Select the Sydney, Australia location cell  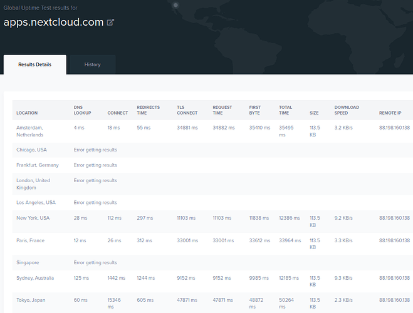point(35,278)
